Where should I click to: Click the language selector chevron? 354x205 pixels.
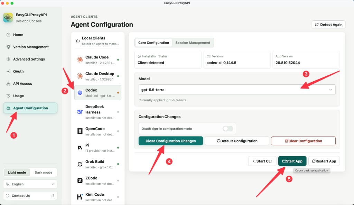pos(53,184)
